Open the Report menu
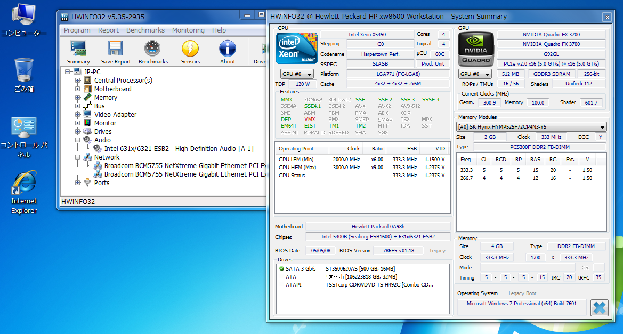The height and width of the screenshot is (334, 623). click(x=109, y=30)
